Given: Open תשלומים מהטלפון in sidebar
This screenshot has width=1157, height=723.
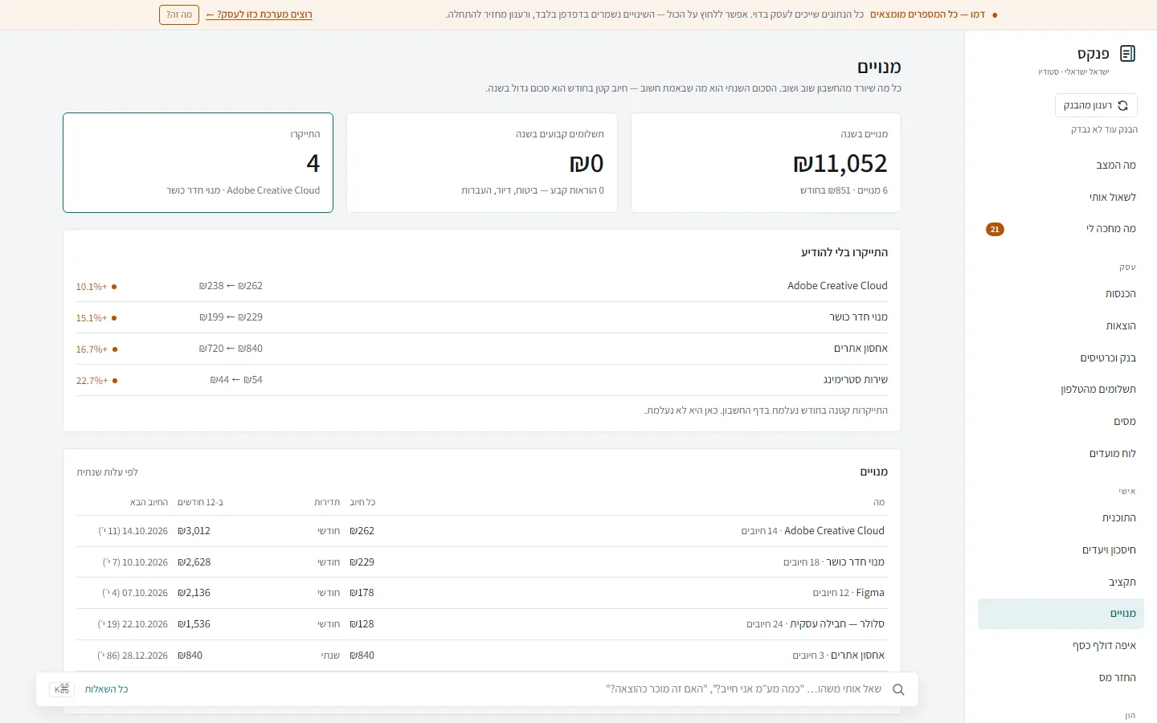Looking at the screenshot, I should click(x=1061, y=390).
